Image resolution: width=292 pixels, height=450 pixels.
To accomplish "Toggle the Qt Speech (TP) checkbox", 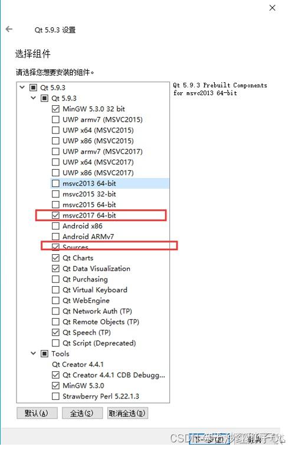I will [55, 332].
